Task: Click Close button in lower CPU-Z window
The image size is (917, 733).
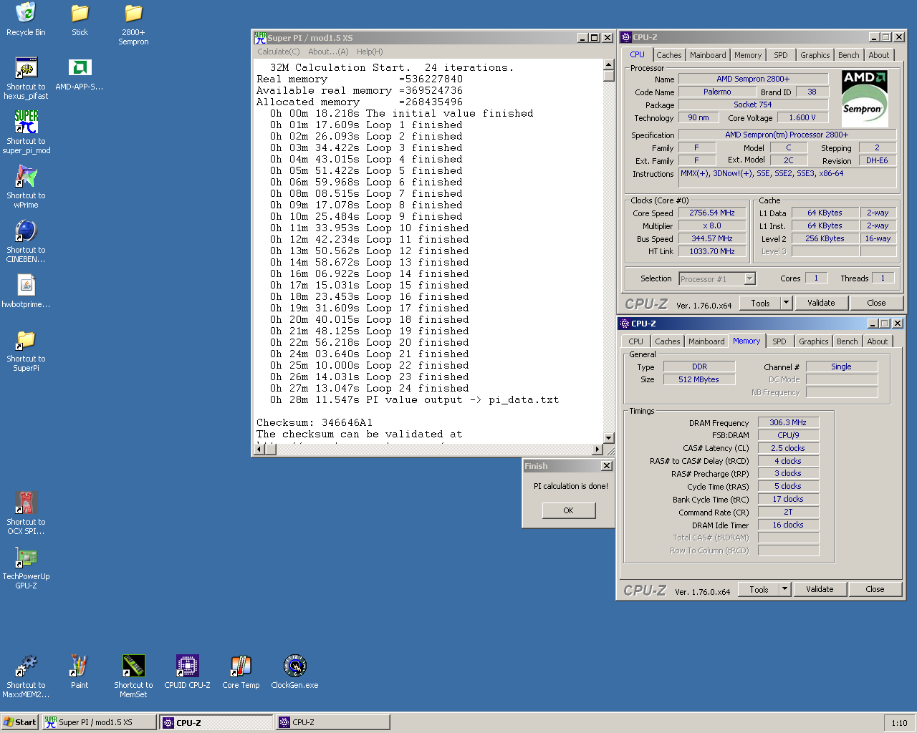Action: pos(875,589)
